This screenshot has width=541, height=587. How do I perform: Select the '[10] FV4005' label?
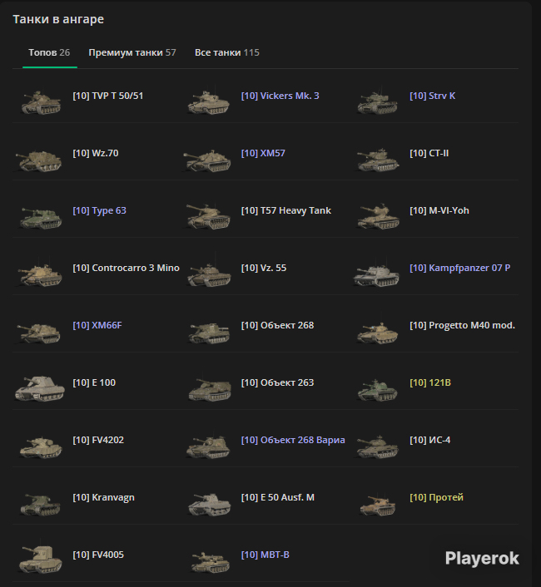coord(98,555)
